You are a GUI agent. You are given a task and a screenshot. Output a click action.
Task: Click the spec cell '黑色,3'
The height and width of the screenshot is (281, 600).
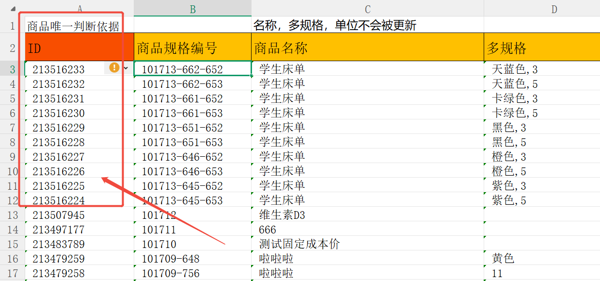[x=509, y=127]
